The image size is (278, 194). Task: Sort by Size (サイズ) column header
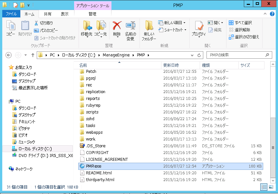(x=251, y=65)
